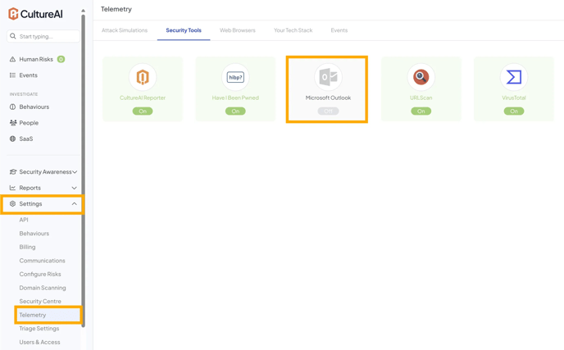The height and width of the screenshot is (350, 564).
Task: Click the CultureAI logo
Action: pos(35,14)
